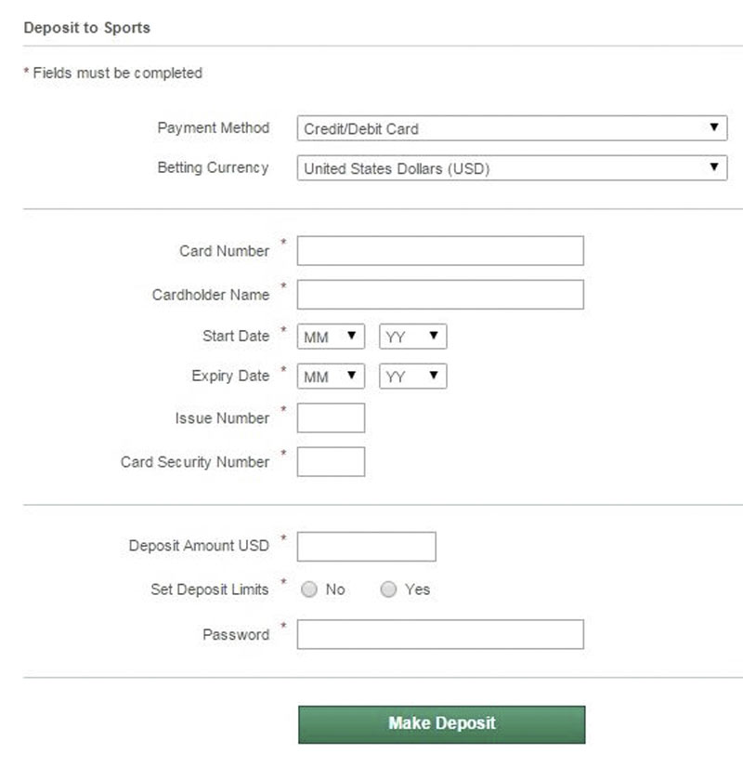Image resolution: width=743 pixels, height=781 pixels.
Task: Click into the Cardholder Name field
Action: point(440,295)
